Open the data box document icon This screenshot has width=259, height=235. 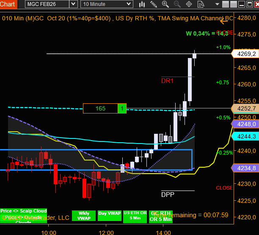[201, 4]
